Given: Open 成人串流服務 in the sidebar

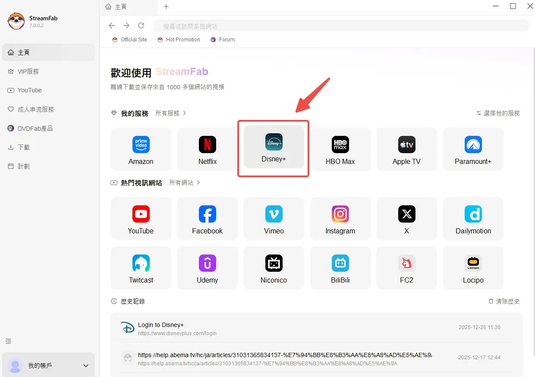Looking at the screenshot, I should pyautogui.click(x=48, y=109).
